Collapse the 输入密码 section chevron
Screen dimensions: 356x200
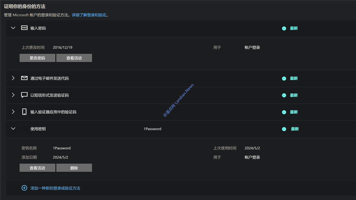pos(13,28)
